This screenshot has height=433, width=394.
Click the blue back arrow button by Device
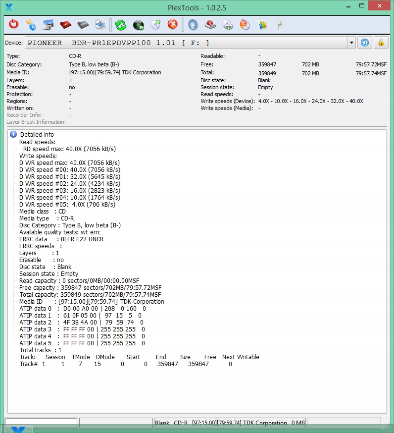364,43
